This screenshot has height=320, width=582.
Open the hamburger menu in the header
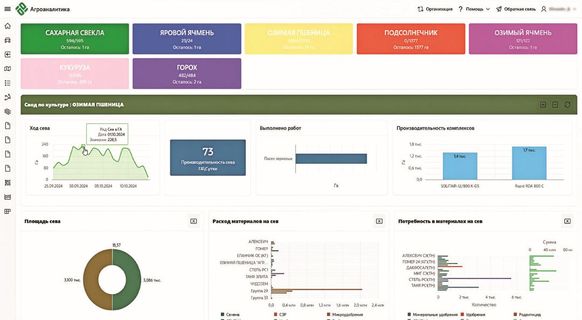click(x=8, y=9)
